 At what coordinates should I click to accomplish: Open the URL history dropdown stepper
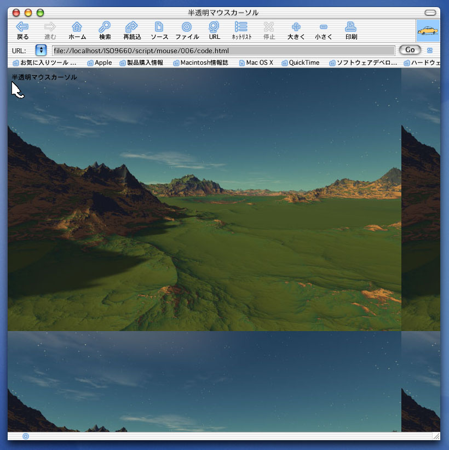[x=41, y=50]
